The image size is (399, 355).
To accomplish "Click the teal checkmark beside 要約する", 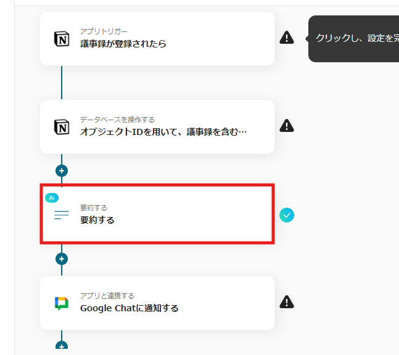I will pos(287,215).
